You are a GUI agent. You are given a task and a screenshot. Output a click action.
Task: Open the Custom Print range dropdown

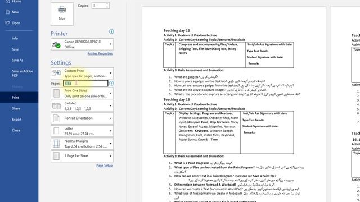pos(82,74)
